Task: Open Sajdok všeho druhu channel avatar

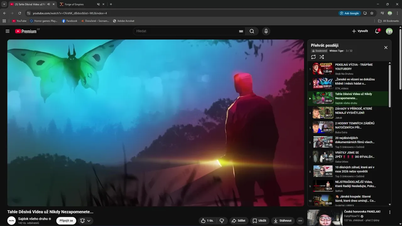Action: click(12, 221)
